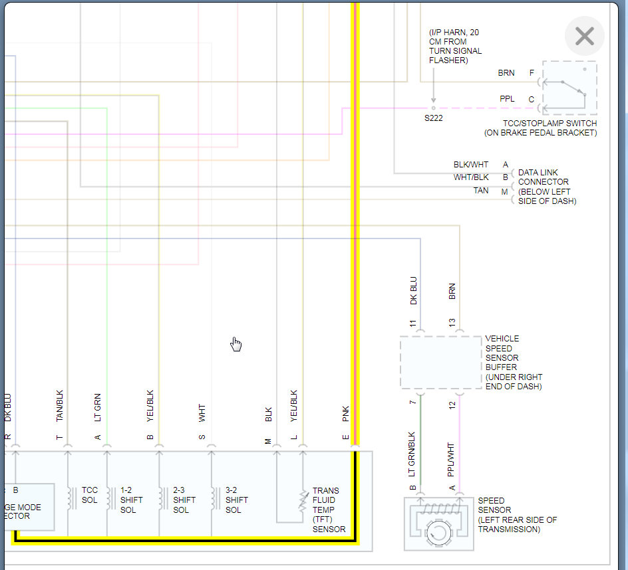Viewport: 628px width, 570px height.
Task: Select the vehicle speed sensor buffer box
Action: [440, 363]
